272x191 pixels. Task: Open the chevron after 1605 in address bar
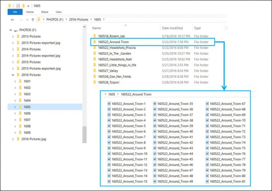coord(104,19)
